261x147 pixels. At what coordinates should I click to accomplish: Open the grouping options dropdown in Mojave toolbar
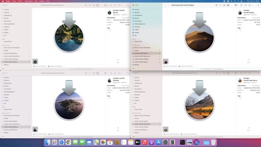(x=236, y=5)
